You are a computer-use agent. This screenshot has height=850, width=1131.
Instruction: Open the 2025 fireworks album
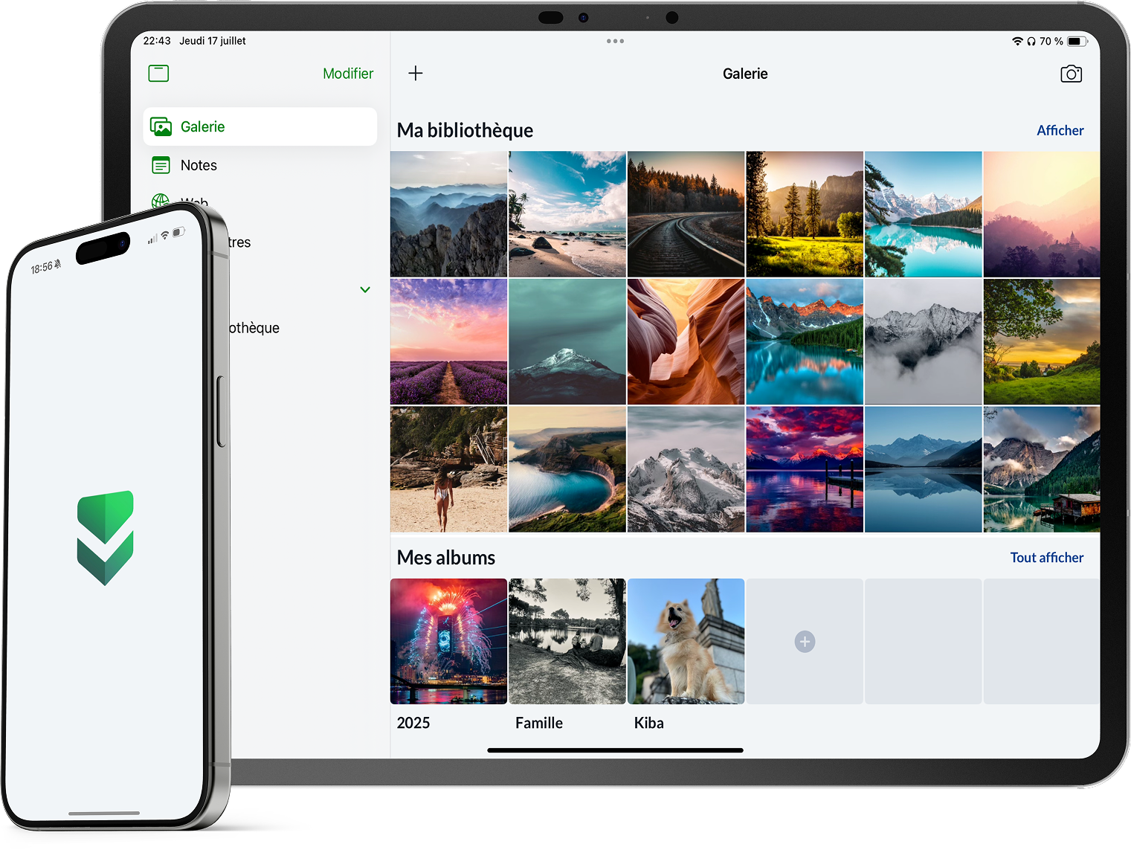[449, 641]
